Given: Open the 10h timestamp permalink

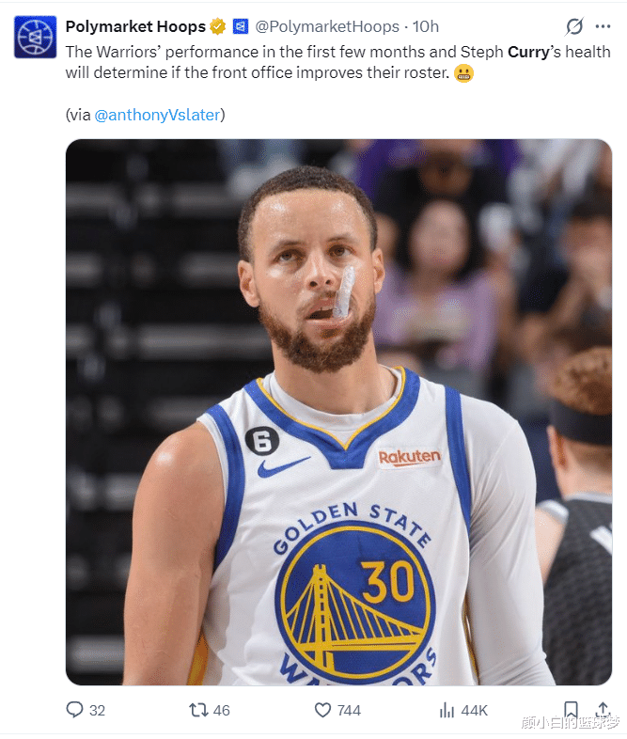Looking at the screenshot, I should (x=426, y=26).
